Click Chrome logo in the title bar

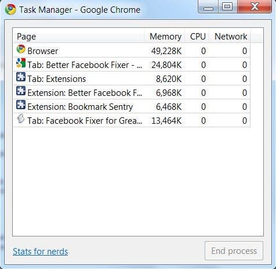click(10, 9)
